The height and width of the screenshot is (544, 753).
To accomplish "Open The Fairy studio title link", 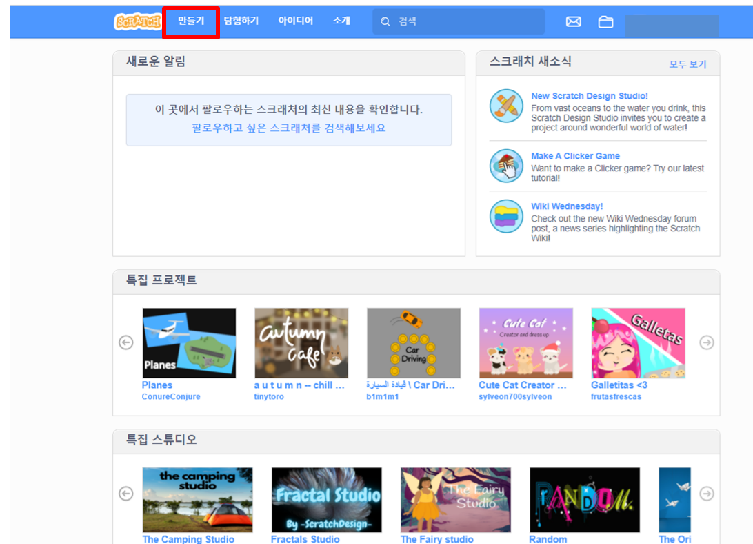I will tap(437, 539).
